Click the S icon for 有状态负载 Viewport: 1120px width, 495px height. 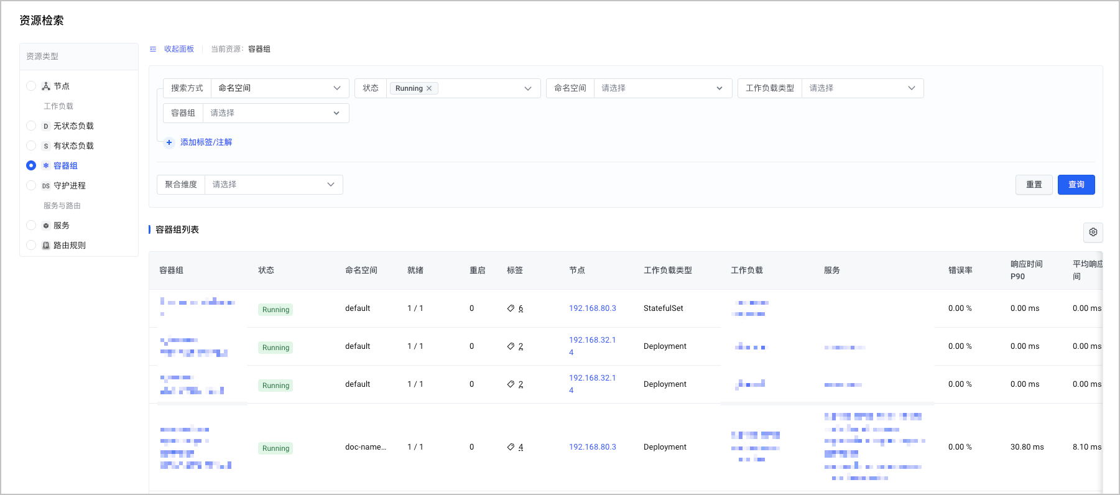46,146
